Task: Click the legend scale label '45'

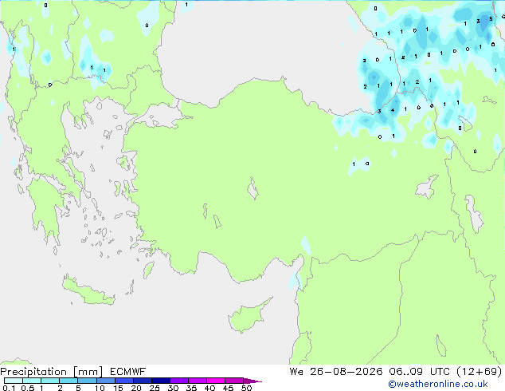Action: coord(228,388)
